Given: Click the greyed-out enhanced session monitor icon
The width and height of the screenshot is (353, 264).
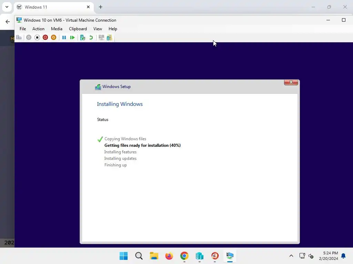Looking at the screenshot, I should click(x=101, y=37).
